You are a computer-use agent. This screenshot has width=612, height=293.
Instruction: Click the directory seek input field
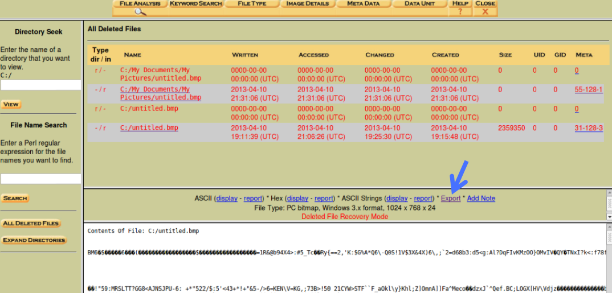(x=40, y=85)
